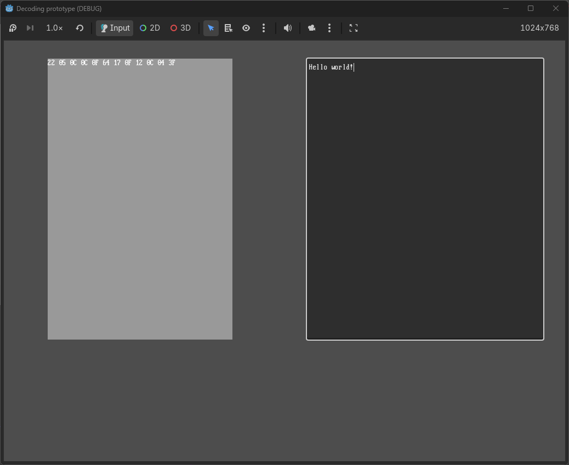569x465 pixels.
Task: Click the suspend/pause game icon
Action: (x=13, y=28)
